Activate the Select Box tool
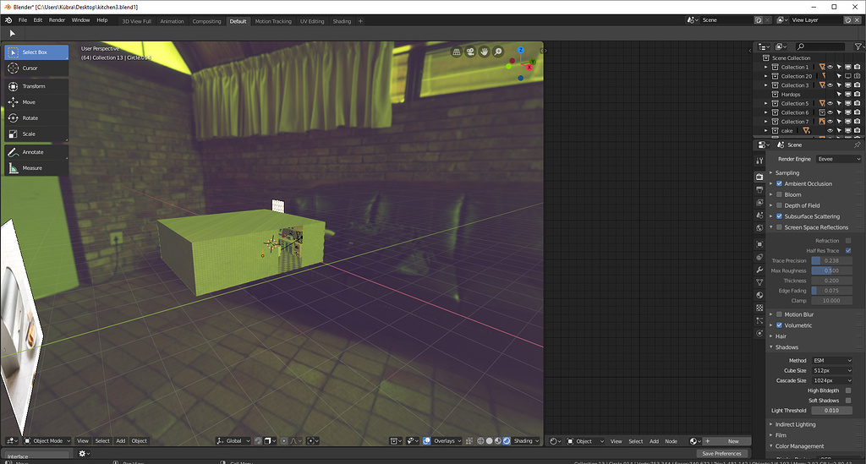 click(36, 52)
